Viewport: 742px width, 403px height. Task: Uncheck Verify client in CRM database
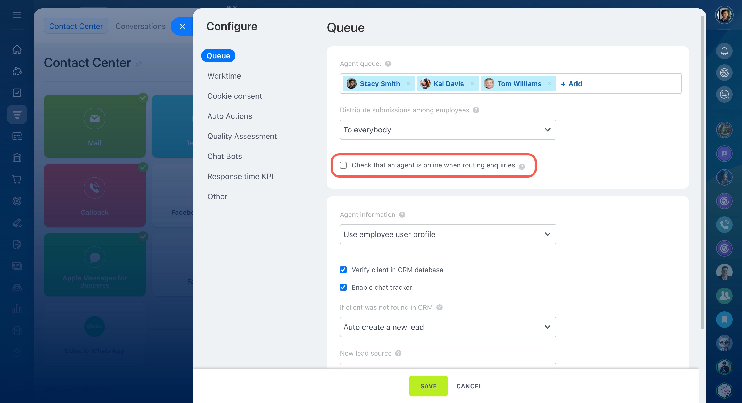[x=343, y=270]
